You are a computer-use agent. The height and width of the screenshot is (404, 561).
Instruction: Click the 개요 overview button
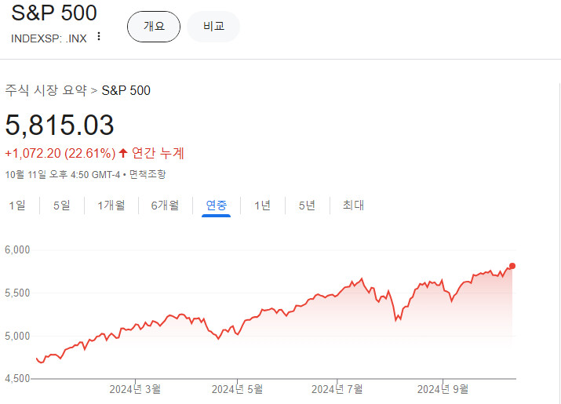click(x=154, y=26)
